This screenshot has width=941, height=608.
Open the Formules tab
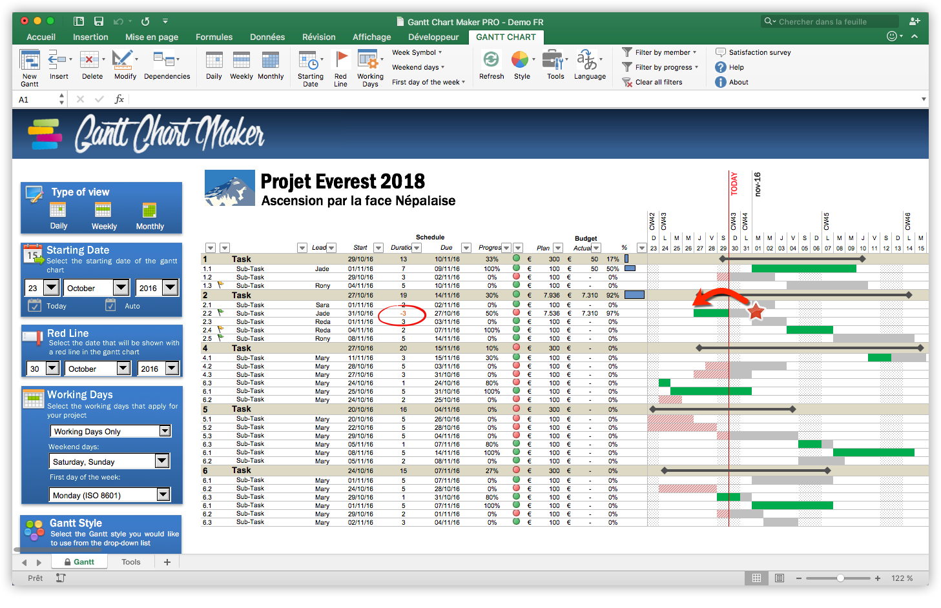214,37
